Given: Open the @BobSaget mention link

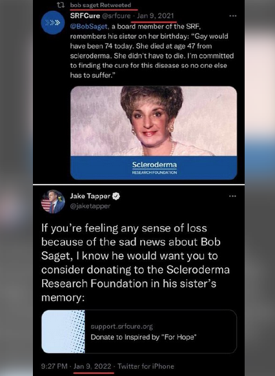Looking at the screenshot, I should click(x=88, y=26).
